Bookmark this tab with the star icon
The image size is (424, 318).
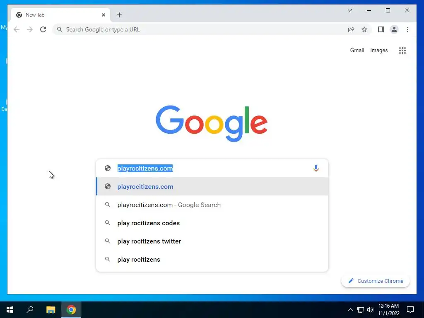364,29
